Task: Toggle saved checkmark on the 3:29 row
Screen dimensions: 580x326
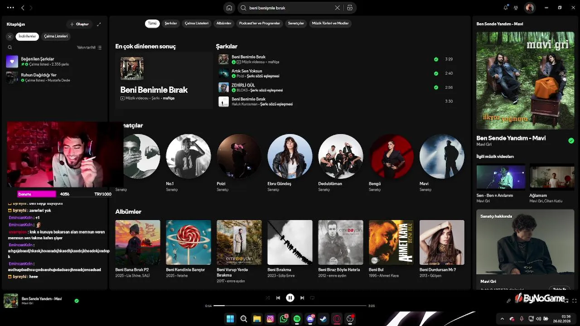Action: [x=436, y=59]
